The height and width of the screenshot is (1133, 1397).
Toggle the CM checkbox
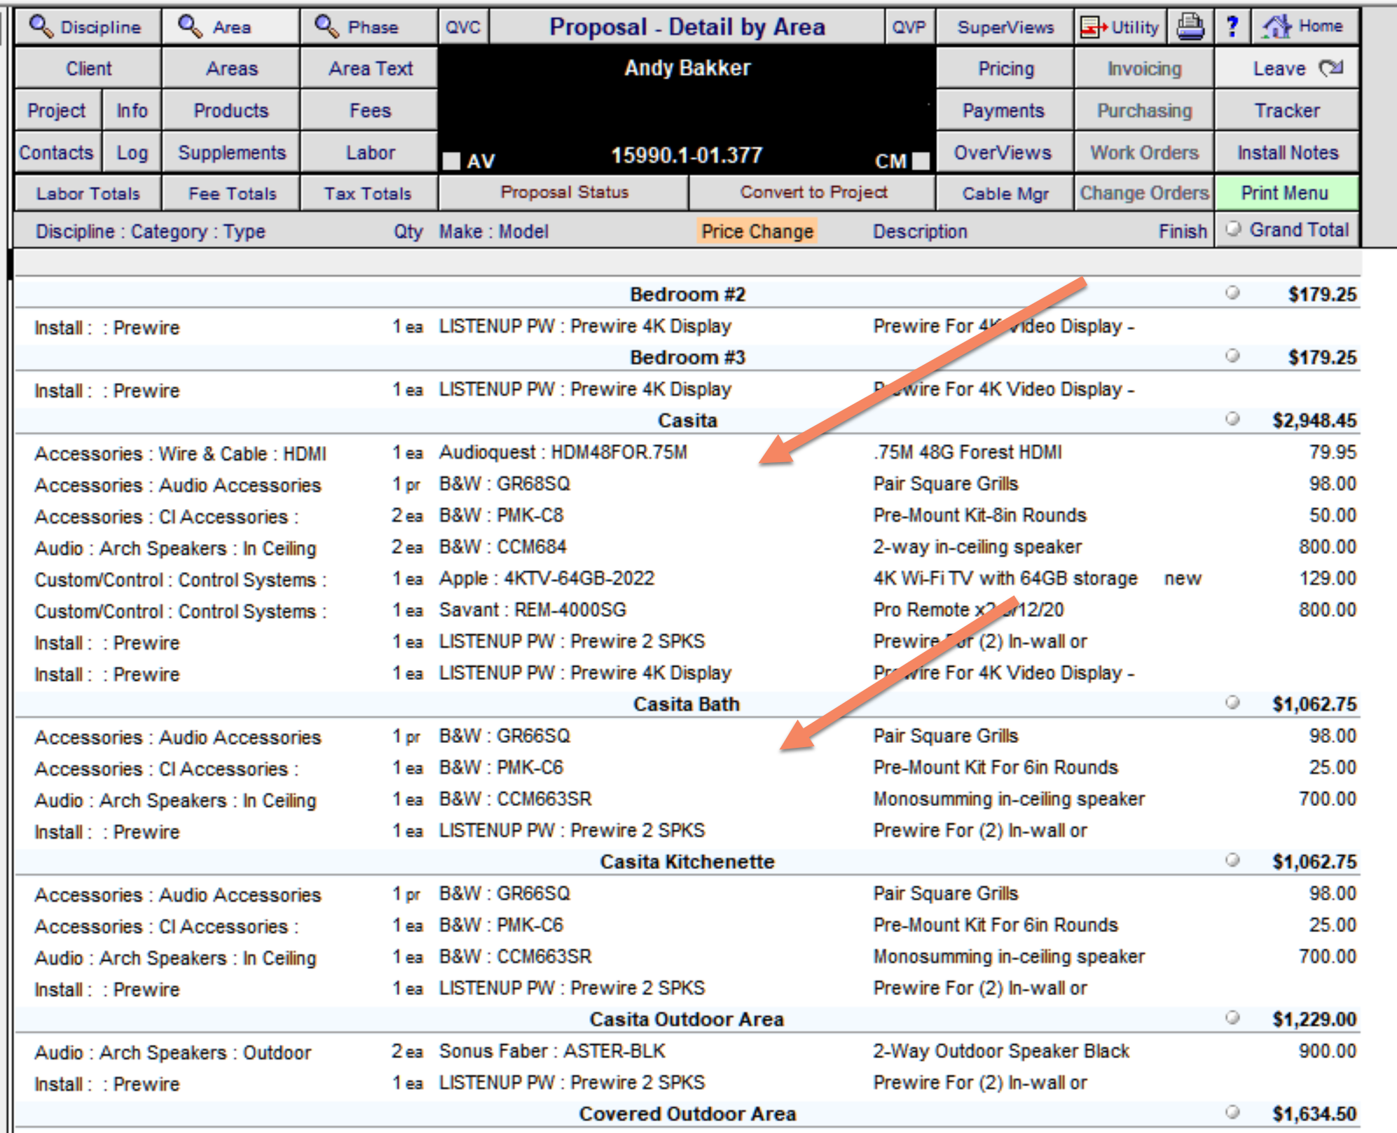[x=921, y=161]
